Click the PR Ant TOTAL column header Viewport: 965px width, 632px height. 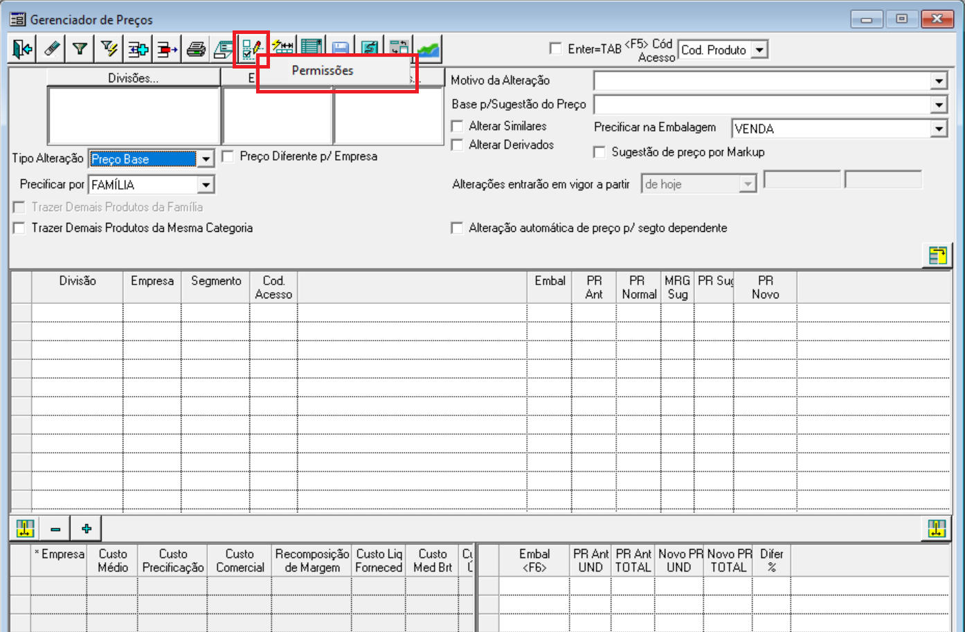[633, 561]
